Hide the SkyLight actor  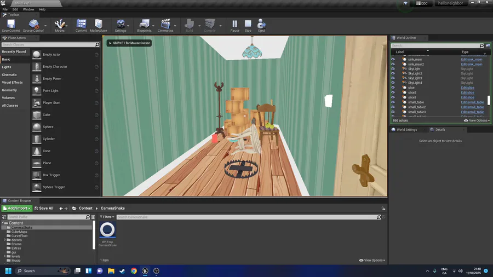pyautogui.click(x=393, y=69)
